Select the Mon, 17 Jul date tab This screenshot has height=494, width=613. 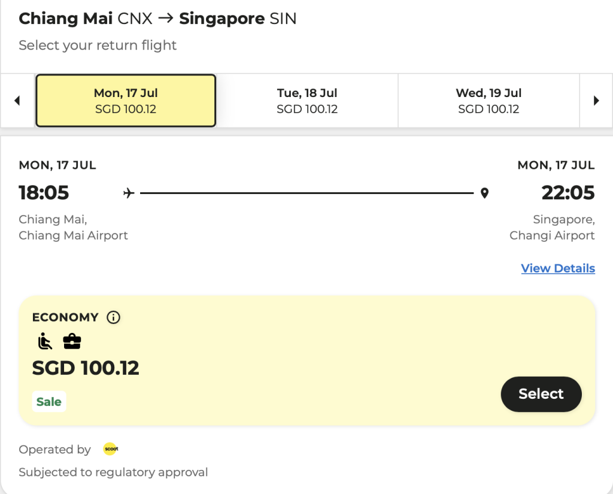pyautogui.click(x=126, y=101)
